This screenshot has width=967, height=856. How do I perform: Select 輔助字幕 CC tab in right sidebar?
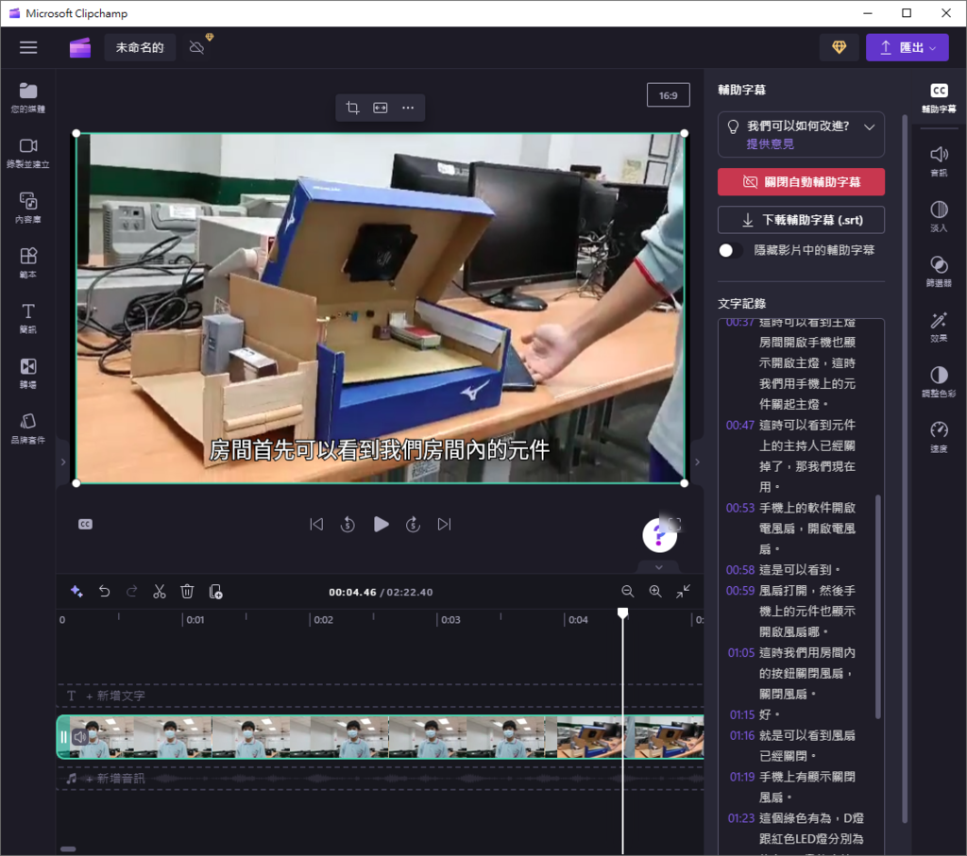[939, 98]
